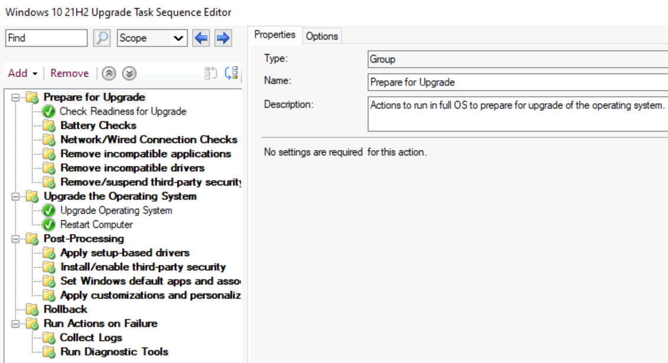
Task: Select Apply customizations and personalization label
Action: pos(151,295)
